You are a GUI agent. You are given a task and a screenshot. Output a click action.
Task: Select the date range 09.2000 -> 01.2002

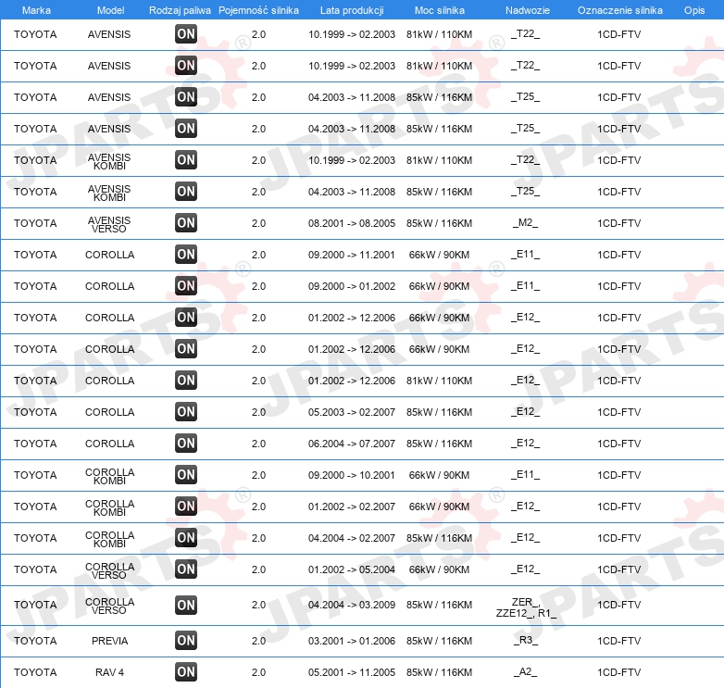tap(352, 286)
